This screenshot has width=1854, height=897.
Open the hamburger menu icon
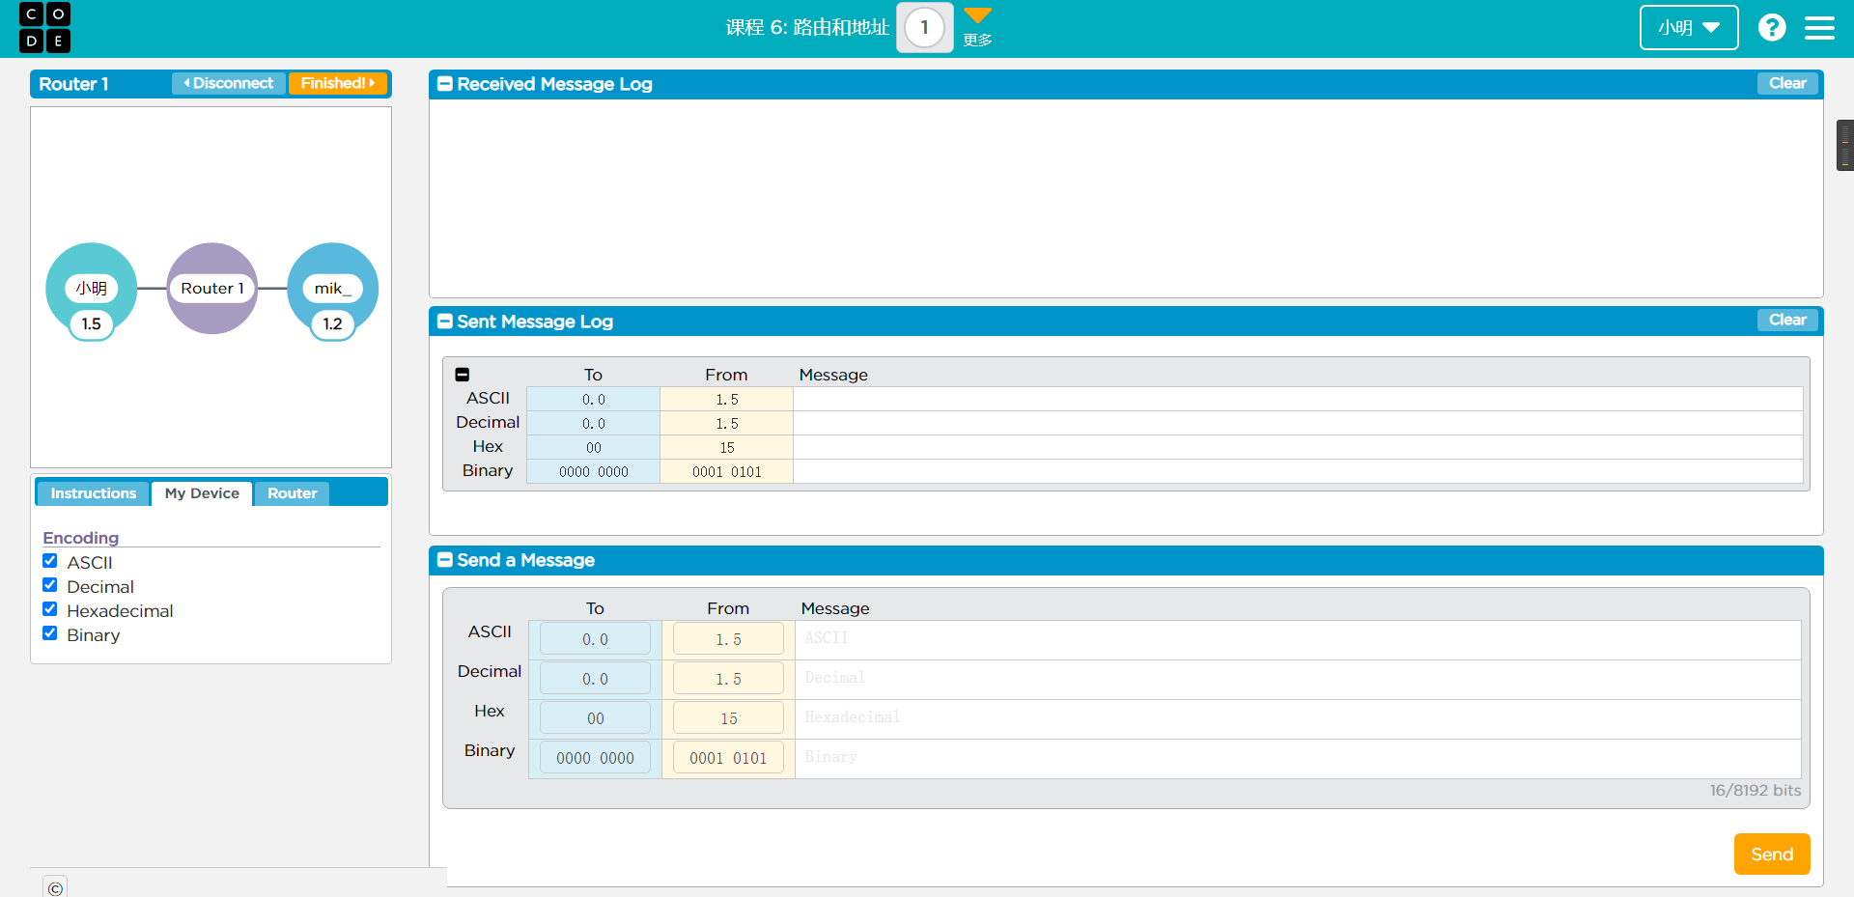tap(1819, 27)
